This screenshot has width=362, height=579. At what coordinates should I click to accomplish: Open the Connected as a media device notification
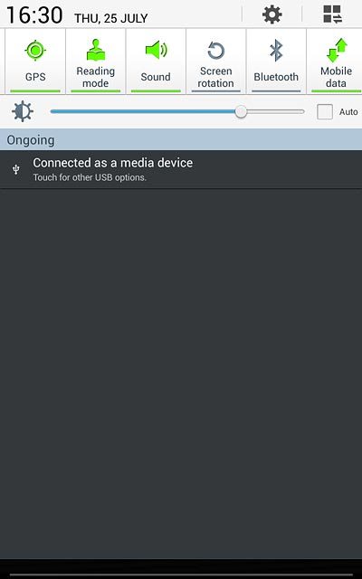click(x=181, y=169)
